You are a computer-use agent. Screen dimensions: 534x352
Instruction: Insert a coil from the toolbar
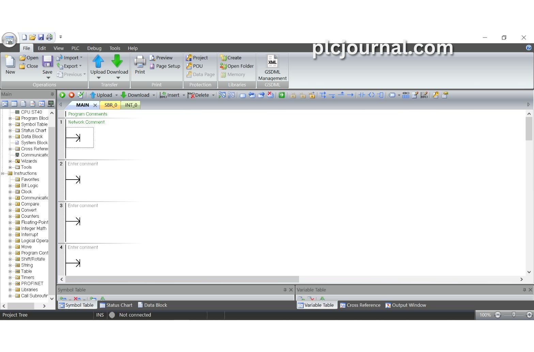pyautogui.click(x=371, y=95)
